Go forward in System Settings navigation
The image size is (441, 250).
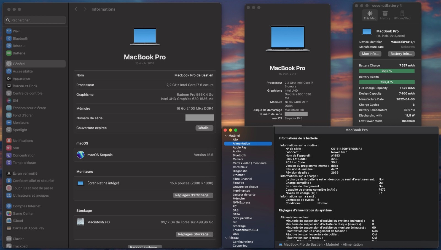click(x=85, y=9)
